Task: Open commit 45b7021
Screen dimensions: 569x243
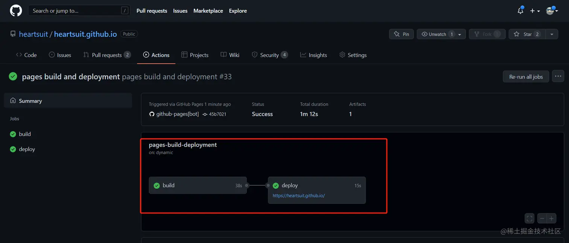Action: (218, 114)
